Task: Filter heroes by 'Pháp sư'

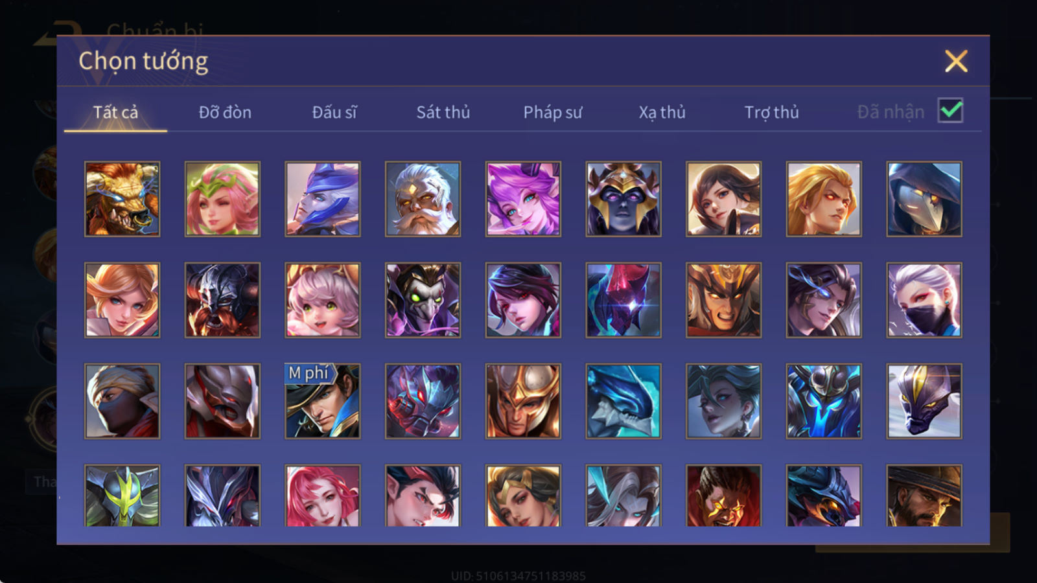Action: pyautogui.click(x=553, y=112)
